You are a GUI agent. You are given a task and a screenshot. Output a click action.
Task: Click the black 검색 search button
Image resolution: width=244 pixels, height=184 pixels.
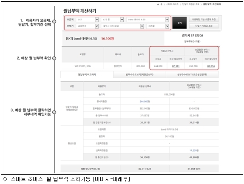pos(179,23)
